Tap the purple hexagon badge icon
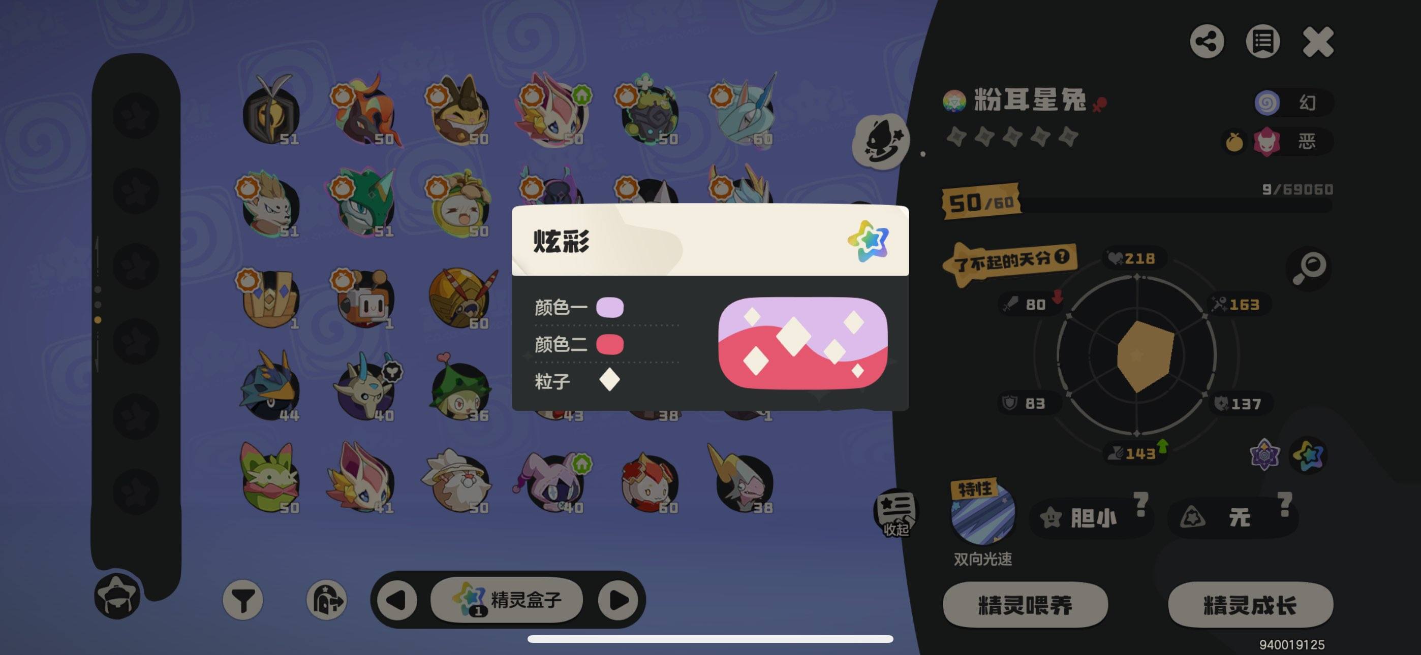 (1264, 455)
